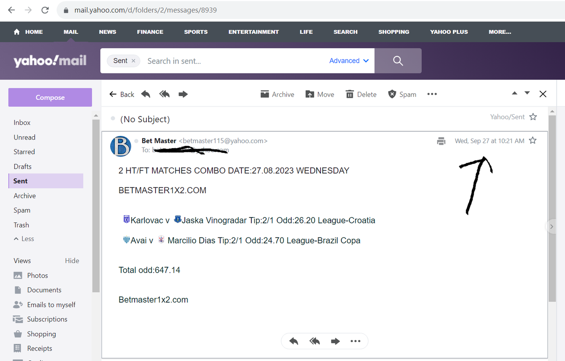Screen dimensions: 565x361
Task: Click the Yahoo Mail logo
Action: tap(50, 61)
